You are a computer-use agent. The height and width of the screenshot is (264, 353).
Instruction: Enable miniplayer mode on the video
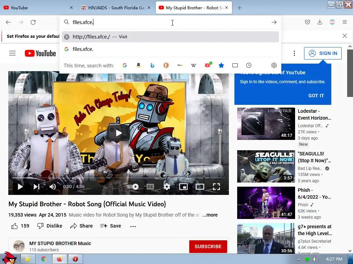pyautogui.click(x=183, y=187)
